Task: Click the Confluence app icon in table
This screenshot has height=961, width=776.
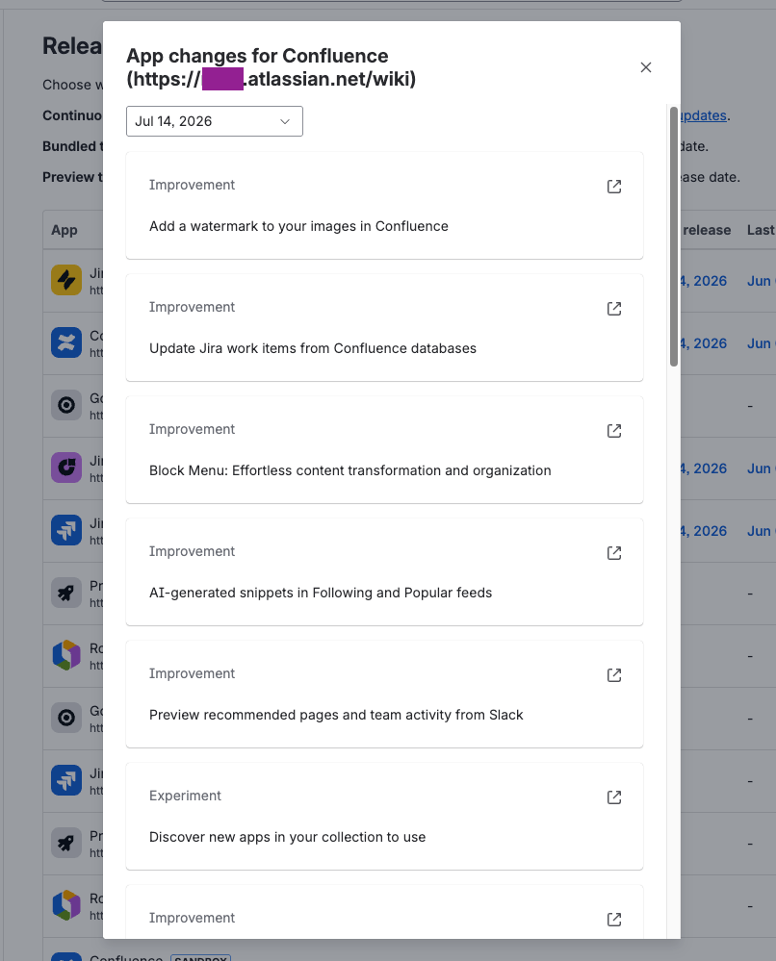Action: pyautogui.click(x=66, y=342)
